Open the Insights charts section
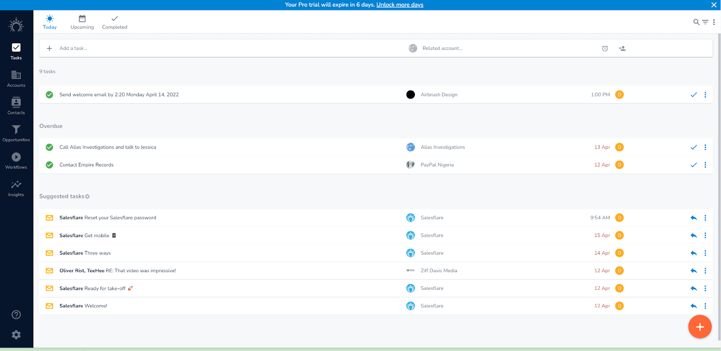This screenshot has width=721, height=351. (16, 189)
